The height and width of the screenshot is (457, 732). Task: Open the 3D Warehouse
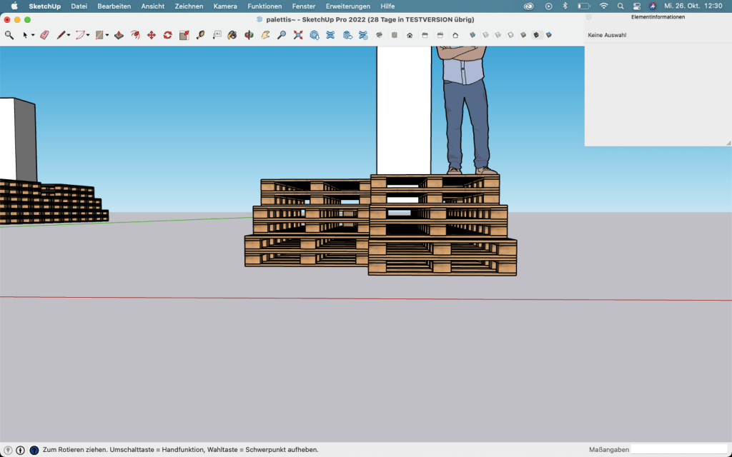pos(315,35)
